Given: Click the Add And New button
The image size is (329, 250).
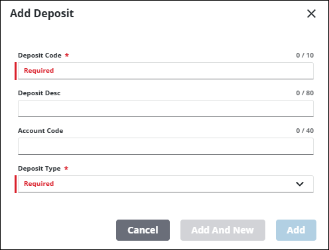Looking at the screenshot, I should coord(223,230).
